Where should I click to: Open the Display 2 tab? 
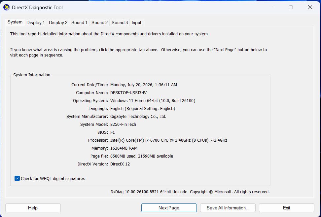(x=58, y=22)
